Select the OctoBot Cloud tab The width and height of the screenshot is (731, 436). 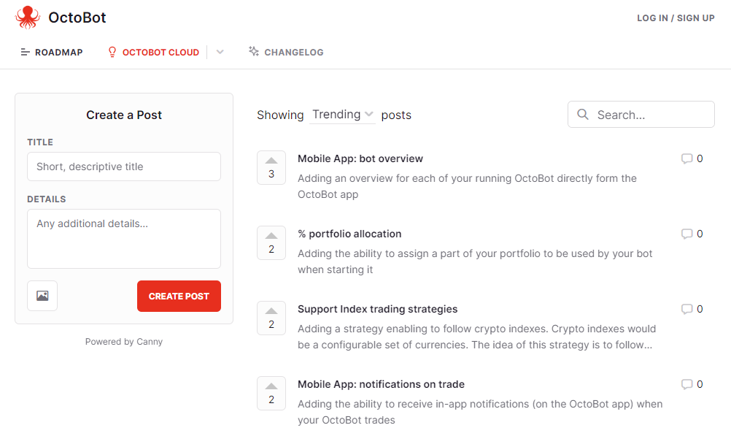tap(153, 52)
